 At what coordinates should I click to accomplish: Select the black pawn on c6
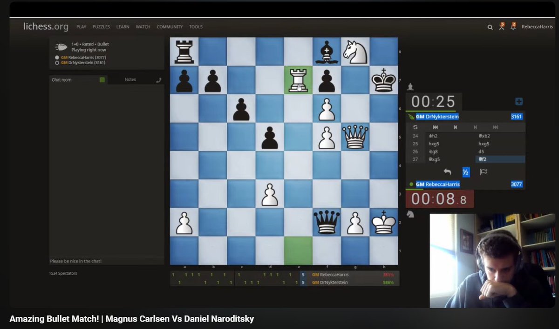(x=241, y=109)
